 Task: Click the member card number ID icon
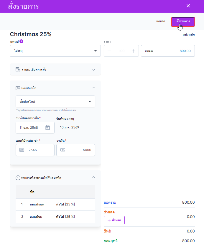point(22,150)
